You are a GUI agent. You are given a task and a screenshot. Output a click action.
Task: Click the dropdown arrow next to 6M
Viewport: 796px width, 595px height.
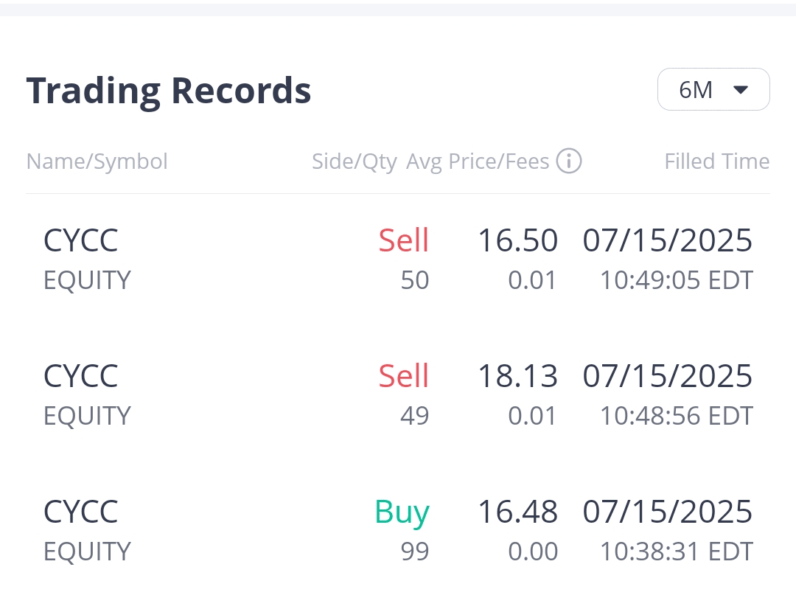tap(741, 90)
